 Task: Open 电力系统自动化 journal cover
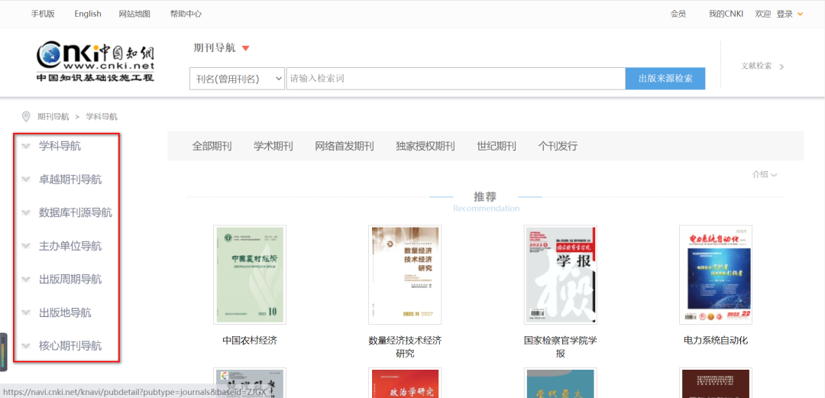tap(716, 274)
